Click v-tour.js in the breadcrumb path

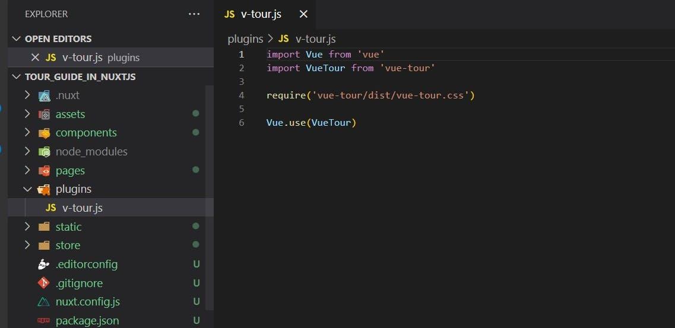[x=316, y=39]
